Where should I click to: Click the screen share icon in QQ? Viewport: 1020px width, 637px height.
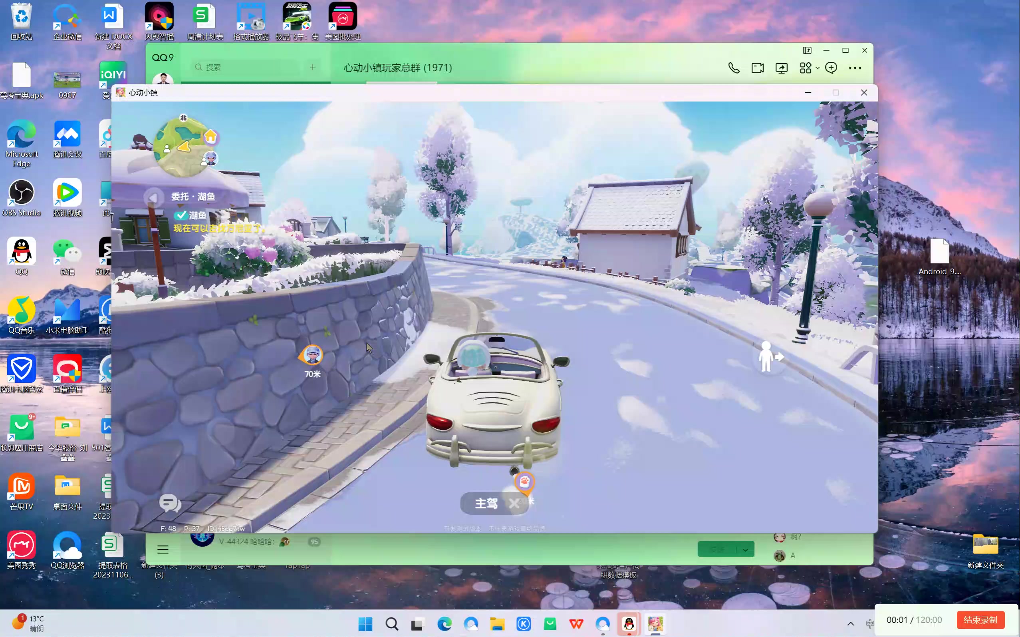tap(781, 68)
